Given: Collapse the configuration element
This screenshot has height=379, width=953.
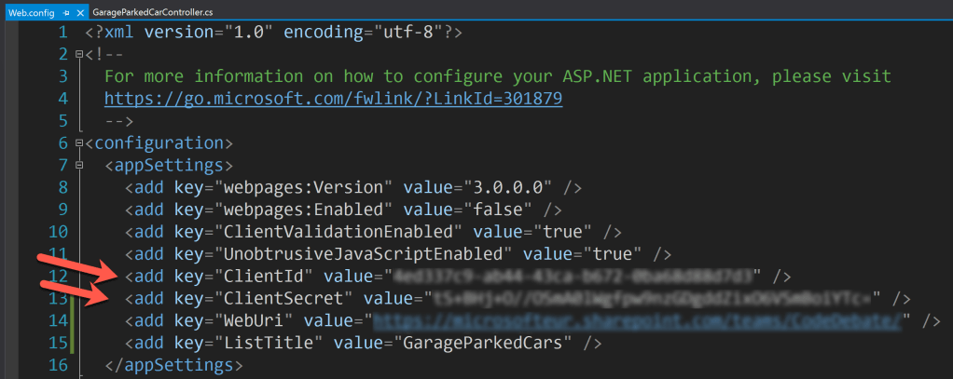Looking at the screenshot, I should coord(79,143).
